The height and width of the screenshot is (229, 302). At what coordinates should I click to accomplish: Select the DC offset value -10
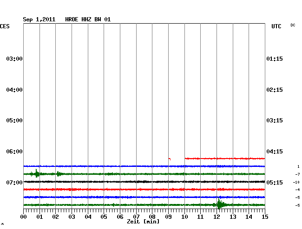[296, 182]
